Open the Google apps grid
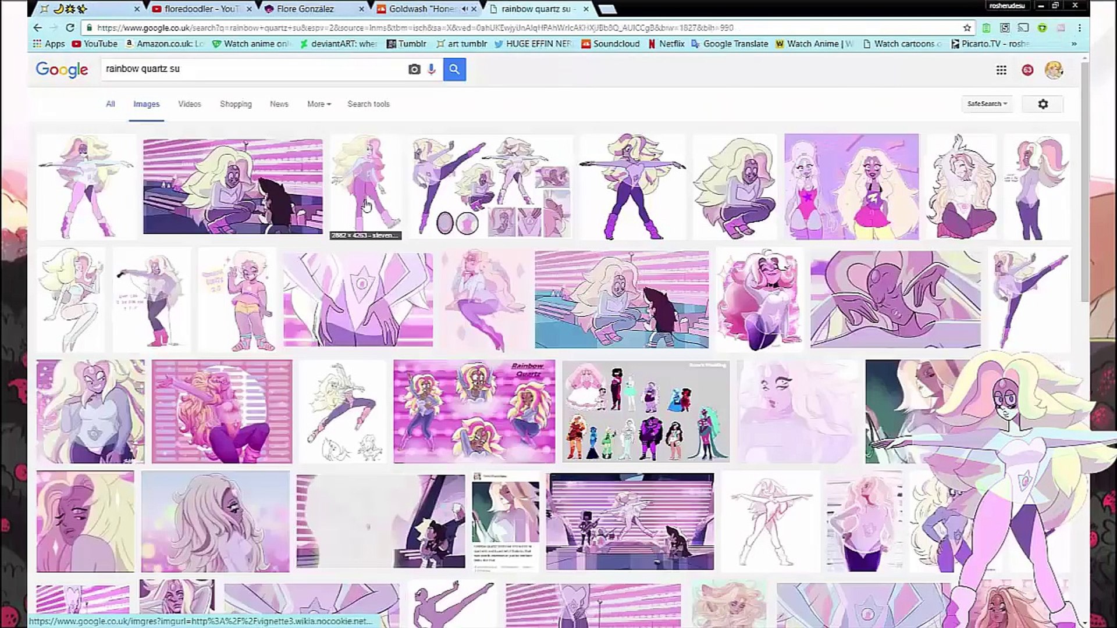 click(x=1001, y=70)
